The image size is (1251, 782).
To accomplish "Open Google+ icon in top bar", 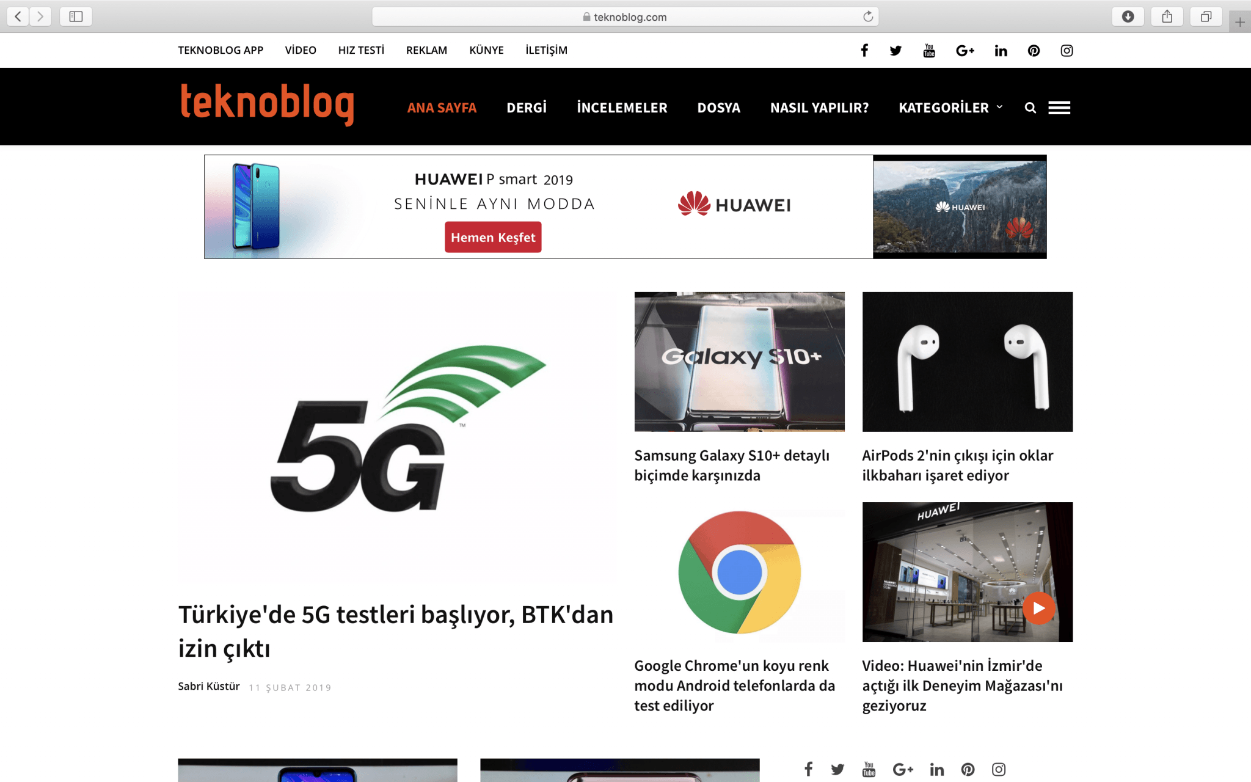I will [x=965, y=51].
